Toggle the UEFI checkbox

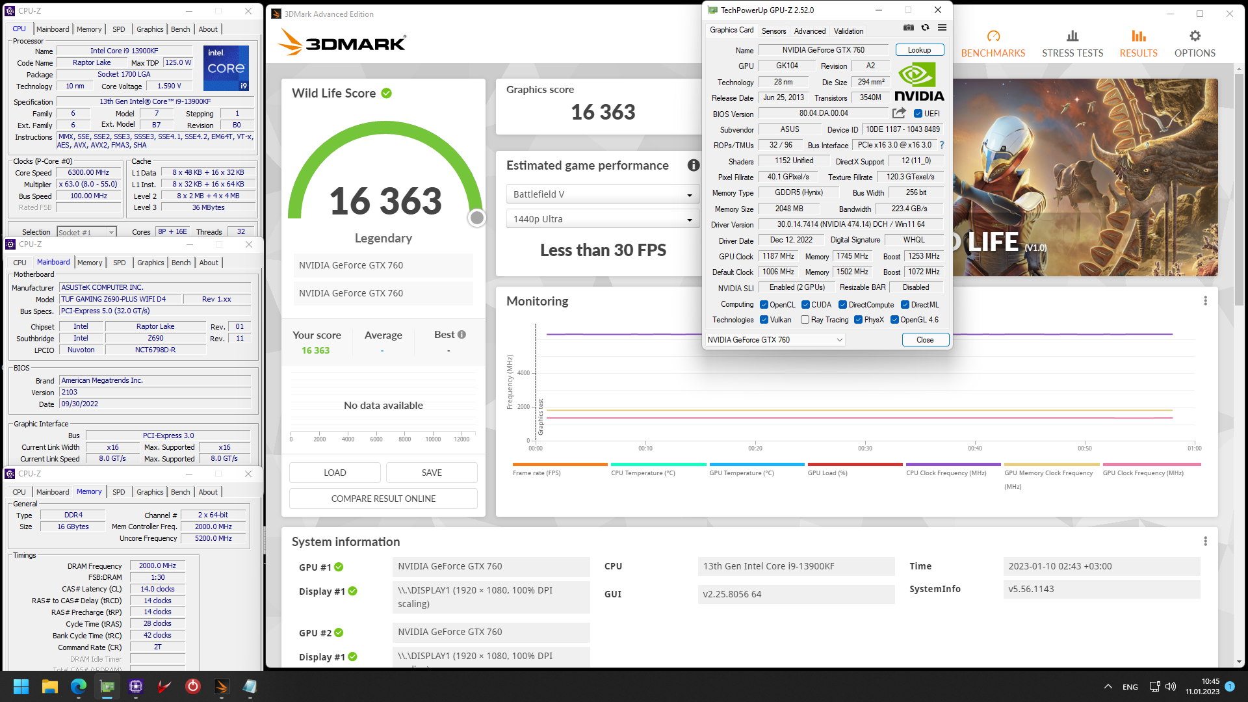pos(918,114)
